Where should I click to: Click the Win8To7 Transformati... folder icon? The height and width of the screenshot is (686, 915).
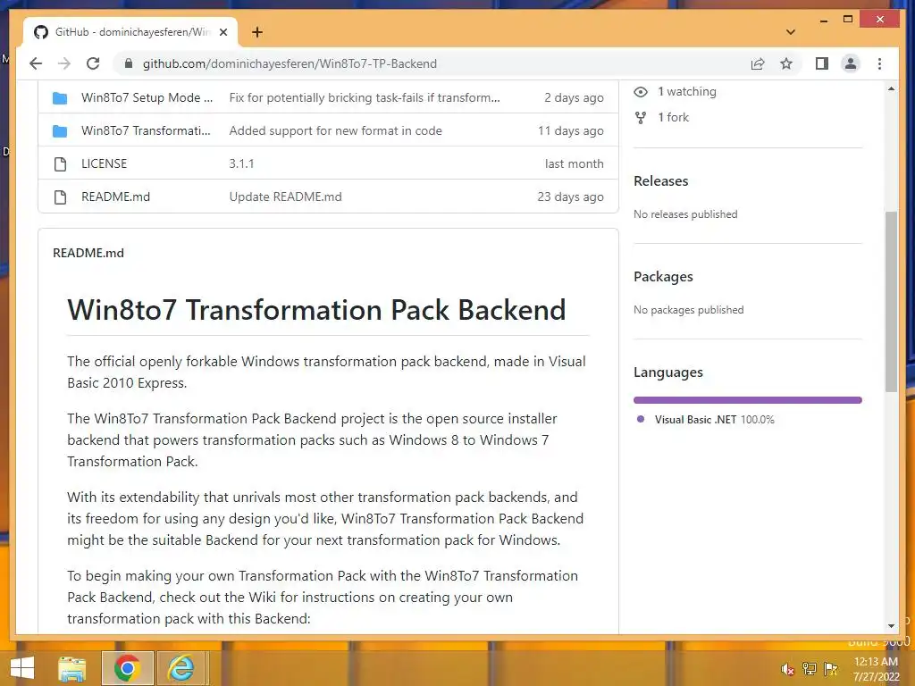(60, 130)
